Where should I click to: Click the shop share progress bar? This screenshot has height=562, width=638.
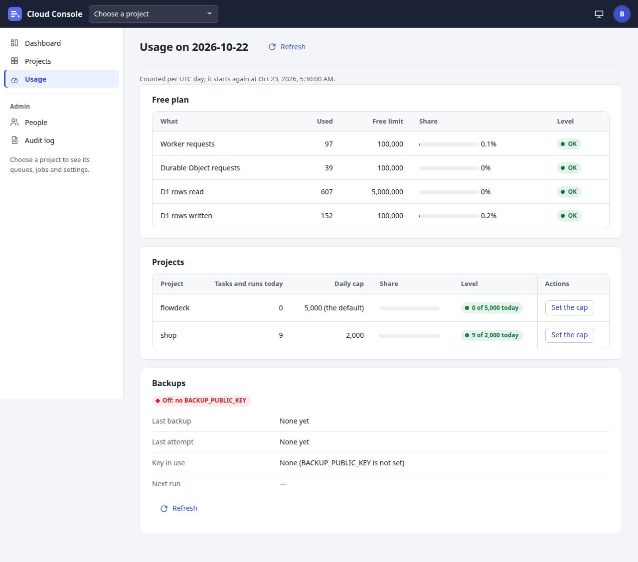[x=410, y=336]
